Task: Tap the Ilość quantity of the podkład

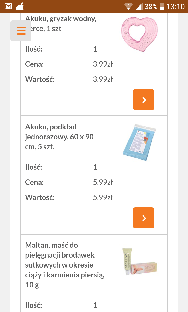Action: [95, 167]
